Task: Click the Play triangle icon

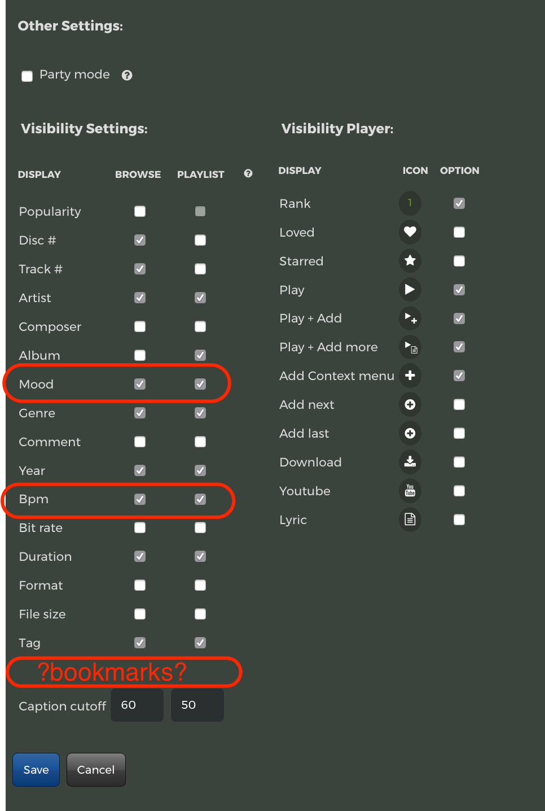Action: tap(410, 289)
